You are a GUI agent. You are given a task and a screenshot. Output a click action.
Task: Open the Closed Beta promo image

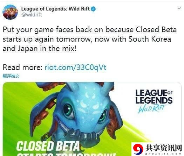click(92, 119)
